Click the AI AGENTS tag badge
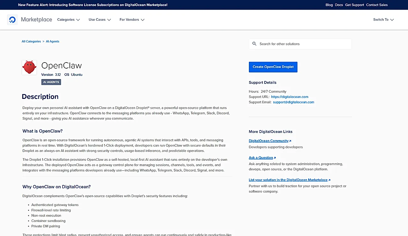Viewport: 408px width, 236px height. tap(51, 82)
